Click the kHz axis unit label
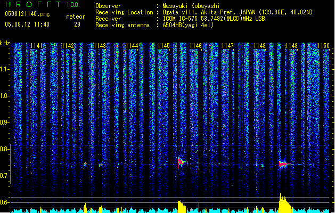The image size is (335, 213). (x=5, y=43)
